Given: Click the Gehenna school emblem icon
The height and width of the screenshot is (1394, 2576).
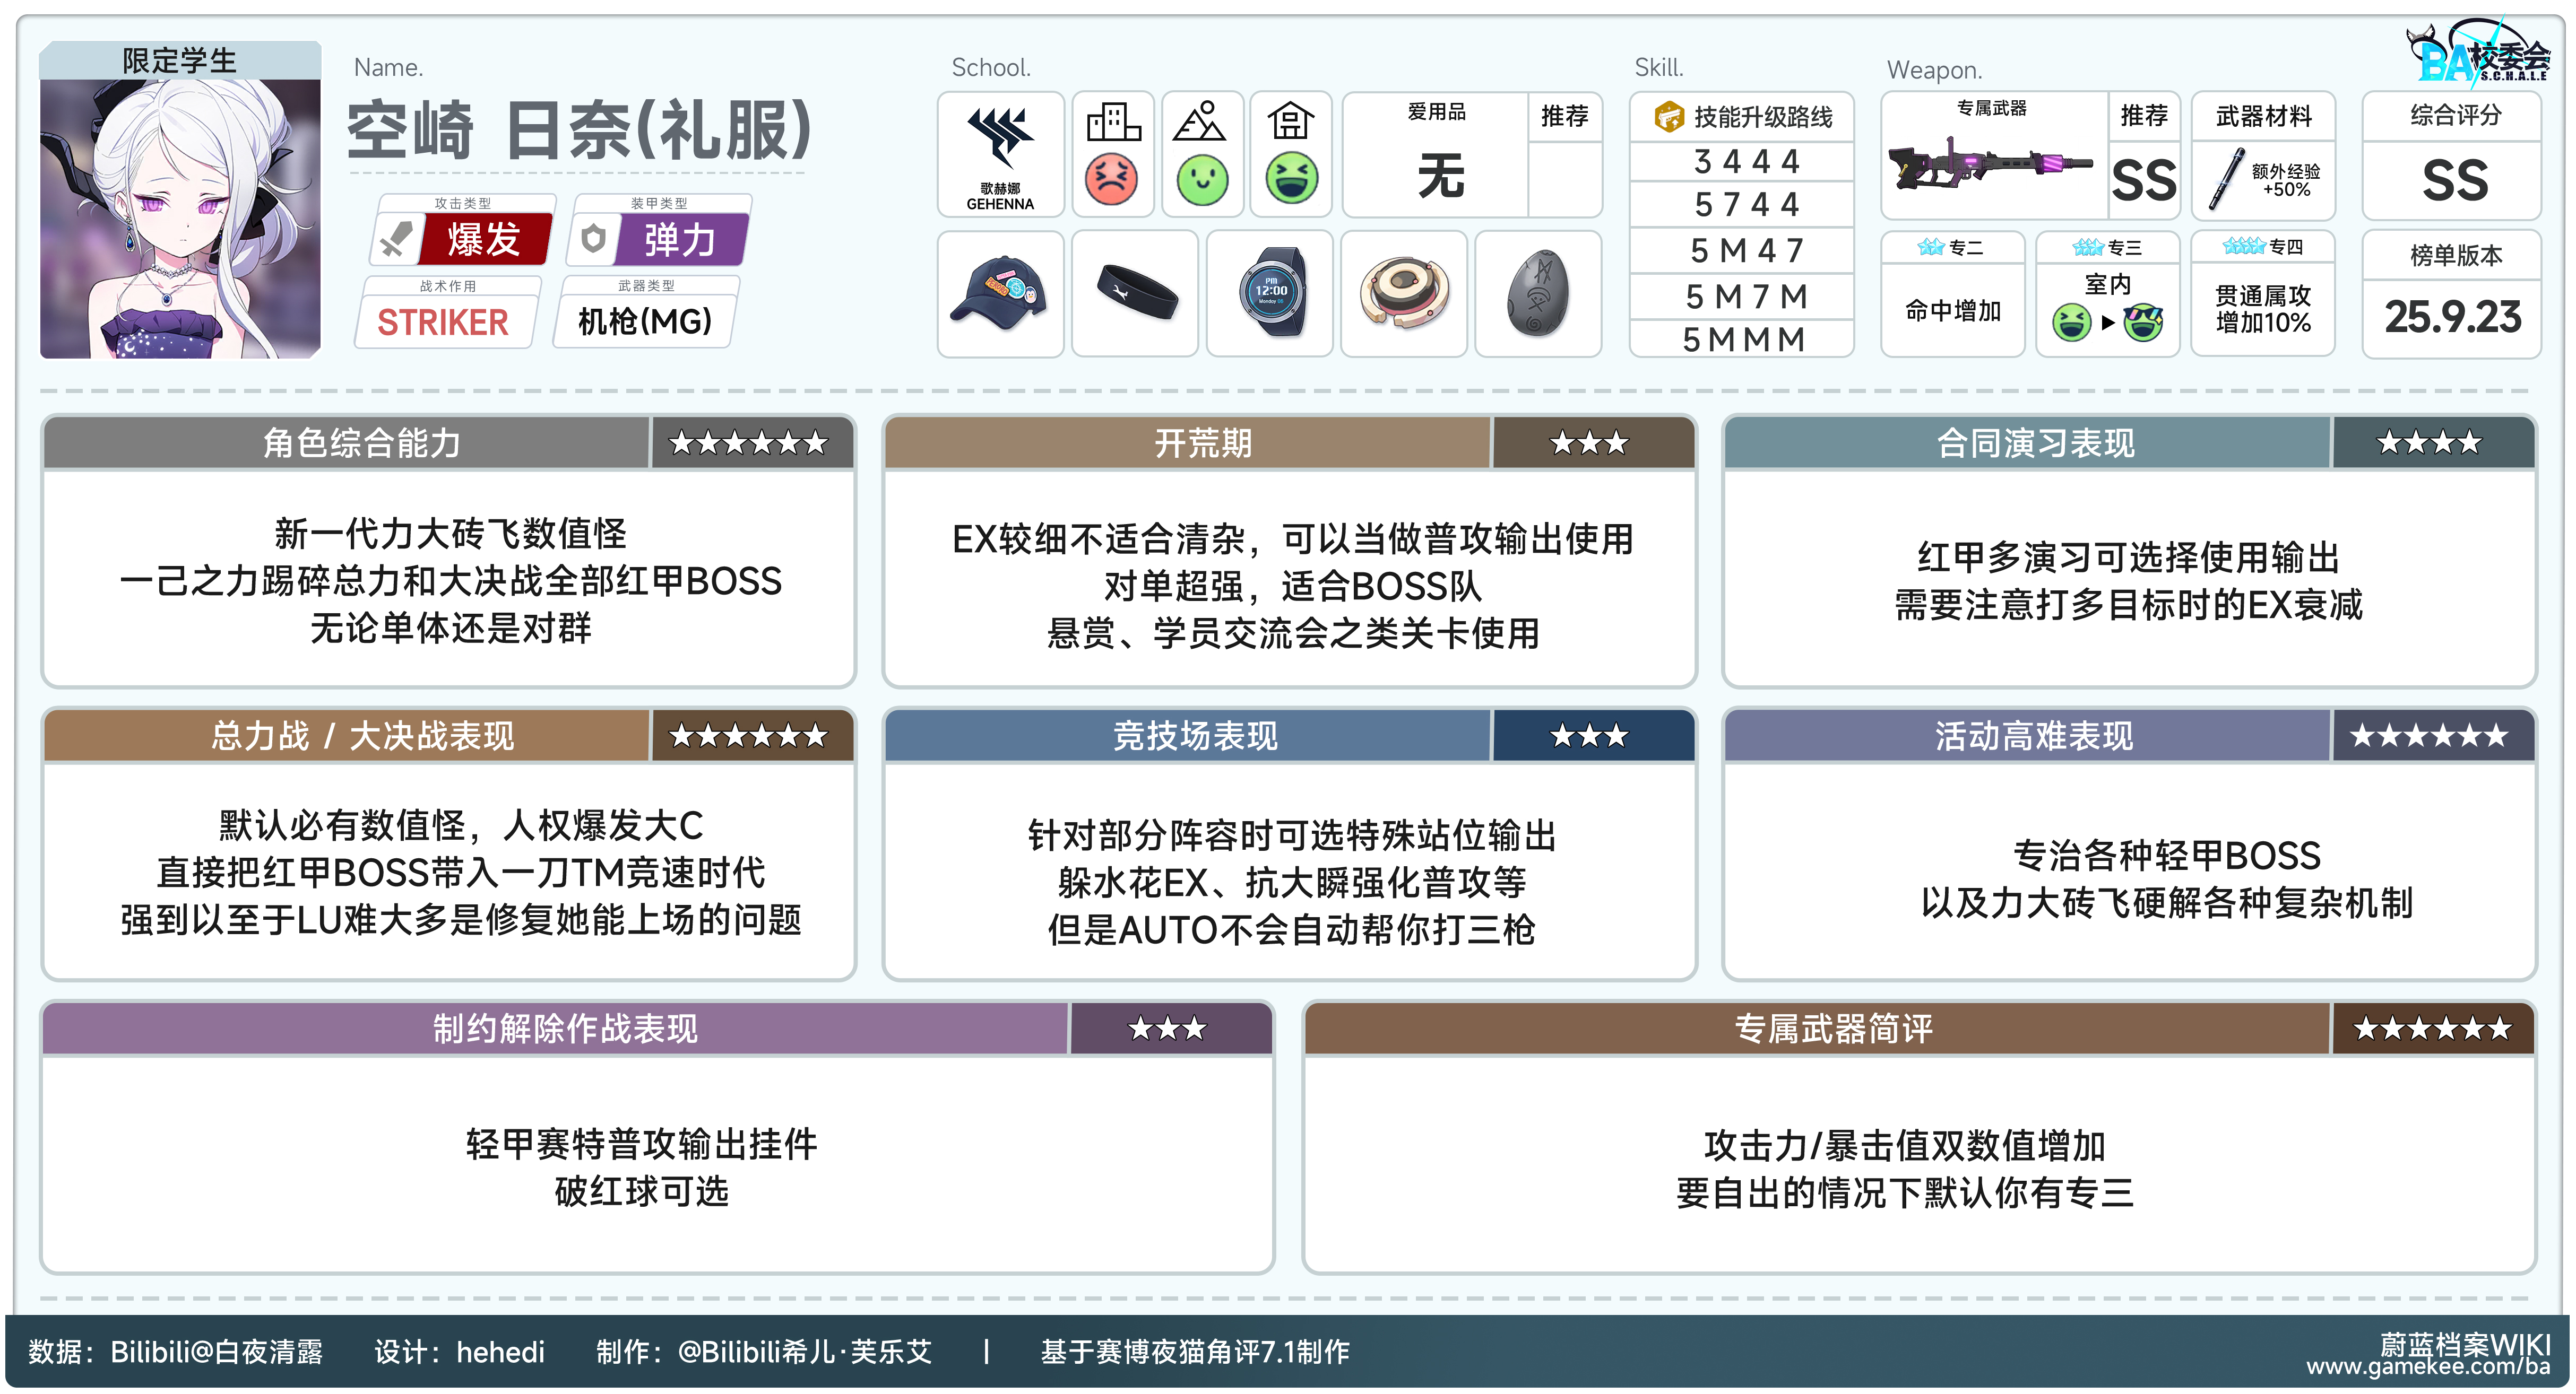Looking at the screenshot, I should click(x=1000, y=138).
